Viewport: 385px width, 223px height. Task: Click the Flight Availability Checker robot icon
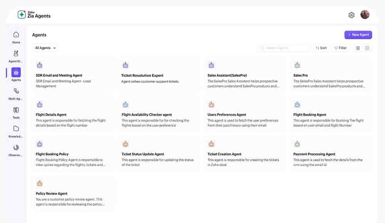click(125, 105)
